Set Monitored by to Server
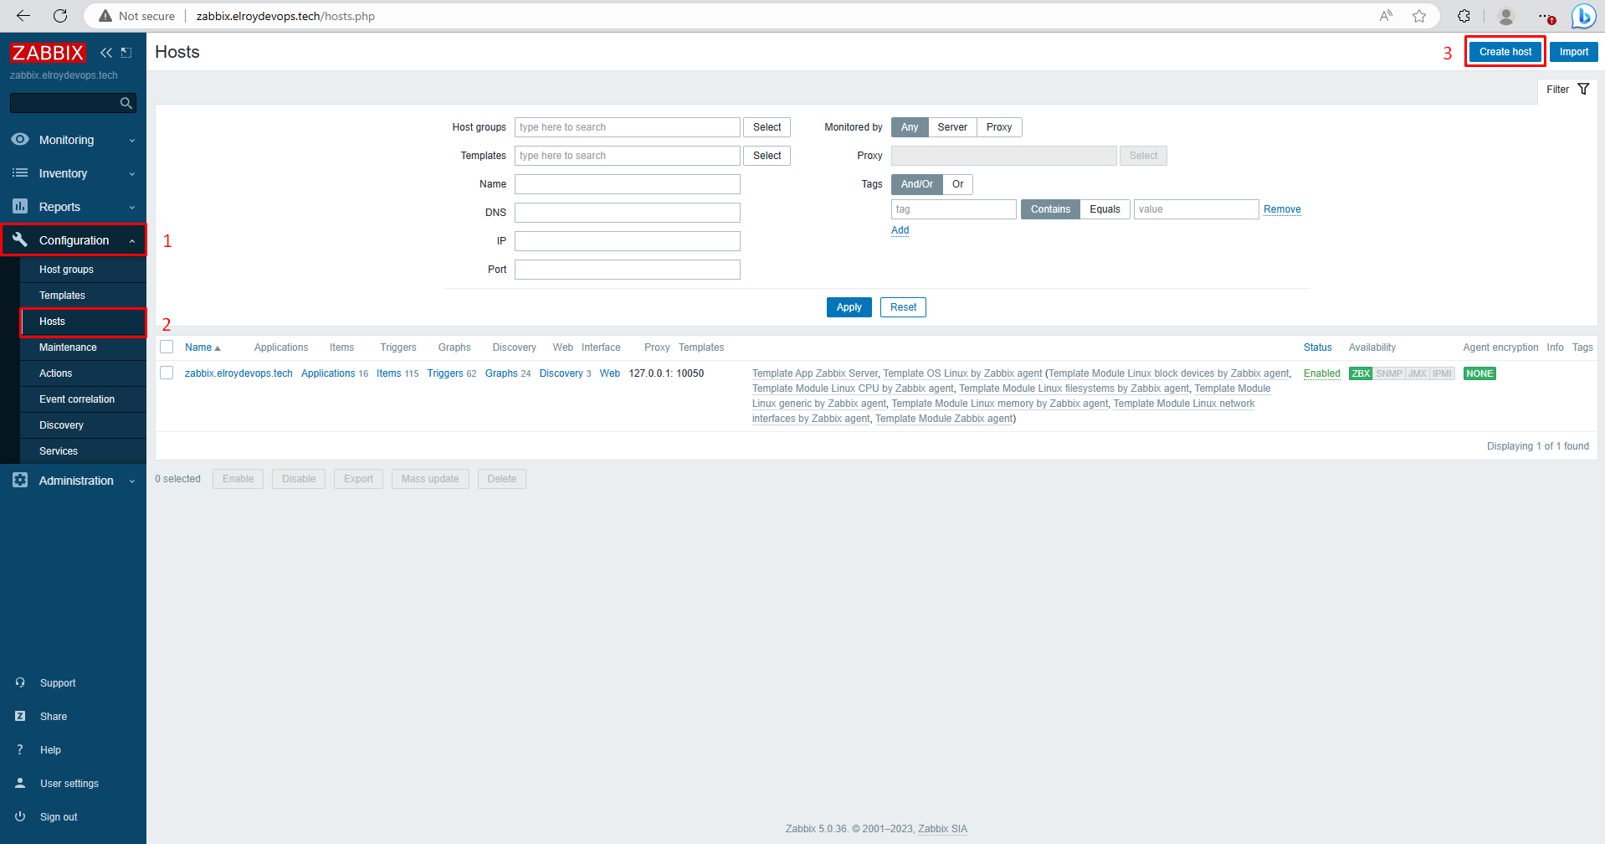The width and height of the screenshot is (1605, 844). tap(952, 127)
